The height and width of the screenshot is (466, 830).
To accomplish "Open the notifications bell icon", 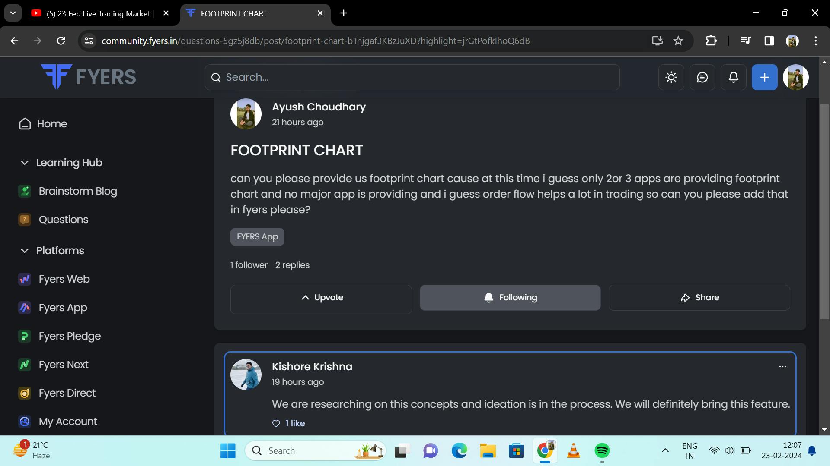I will pyautogui.click(x=733, y=77).
